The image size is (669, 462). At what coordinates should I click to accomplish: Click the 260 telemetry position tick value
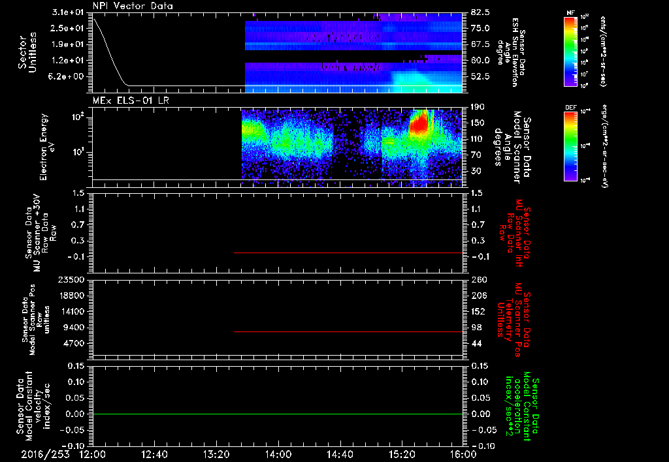click(x=478, y=279)
